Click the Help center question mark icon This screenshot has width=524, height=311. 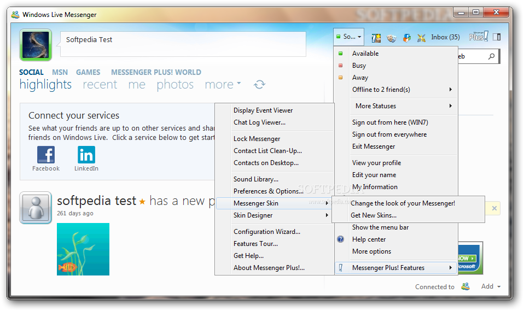pos(340,239)
